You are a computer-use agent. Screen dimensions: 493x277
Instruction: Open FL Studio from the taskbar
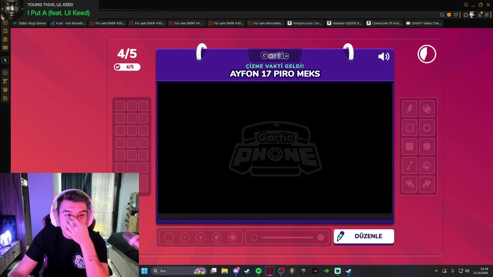pos(292,271)
